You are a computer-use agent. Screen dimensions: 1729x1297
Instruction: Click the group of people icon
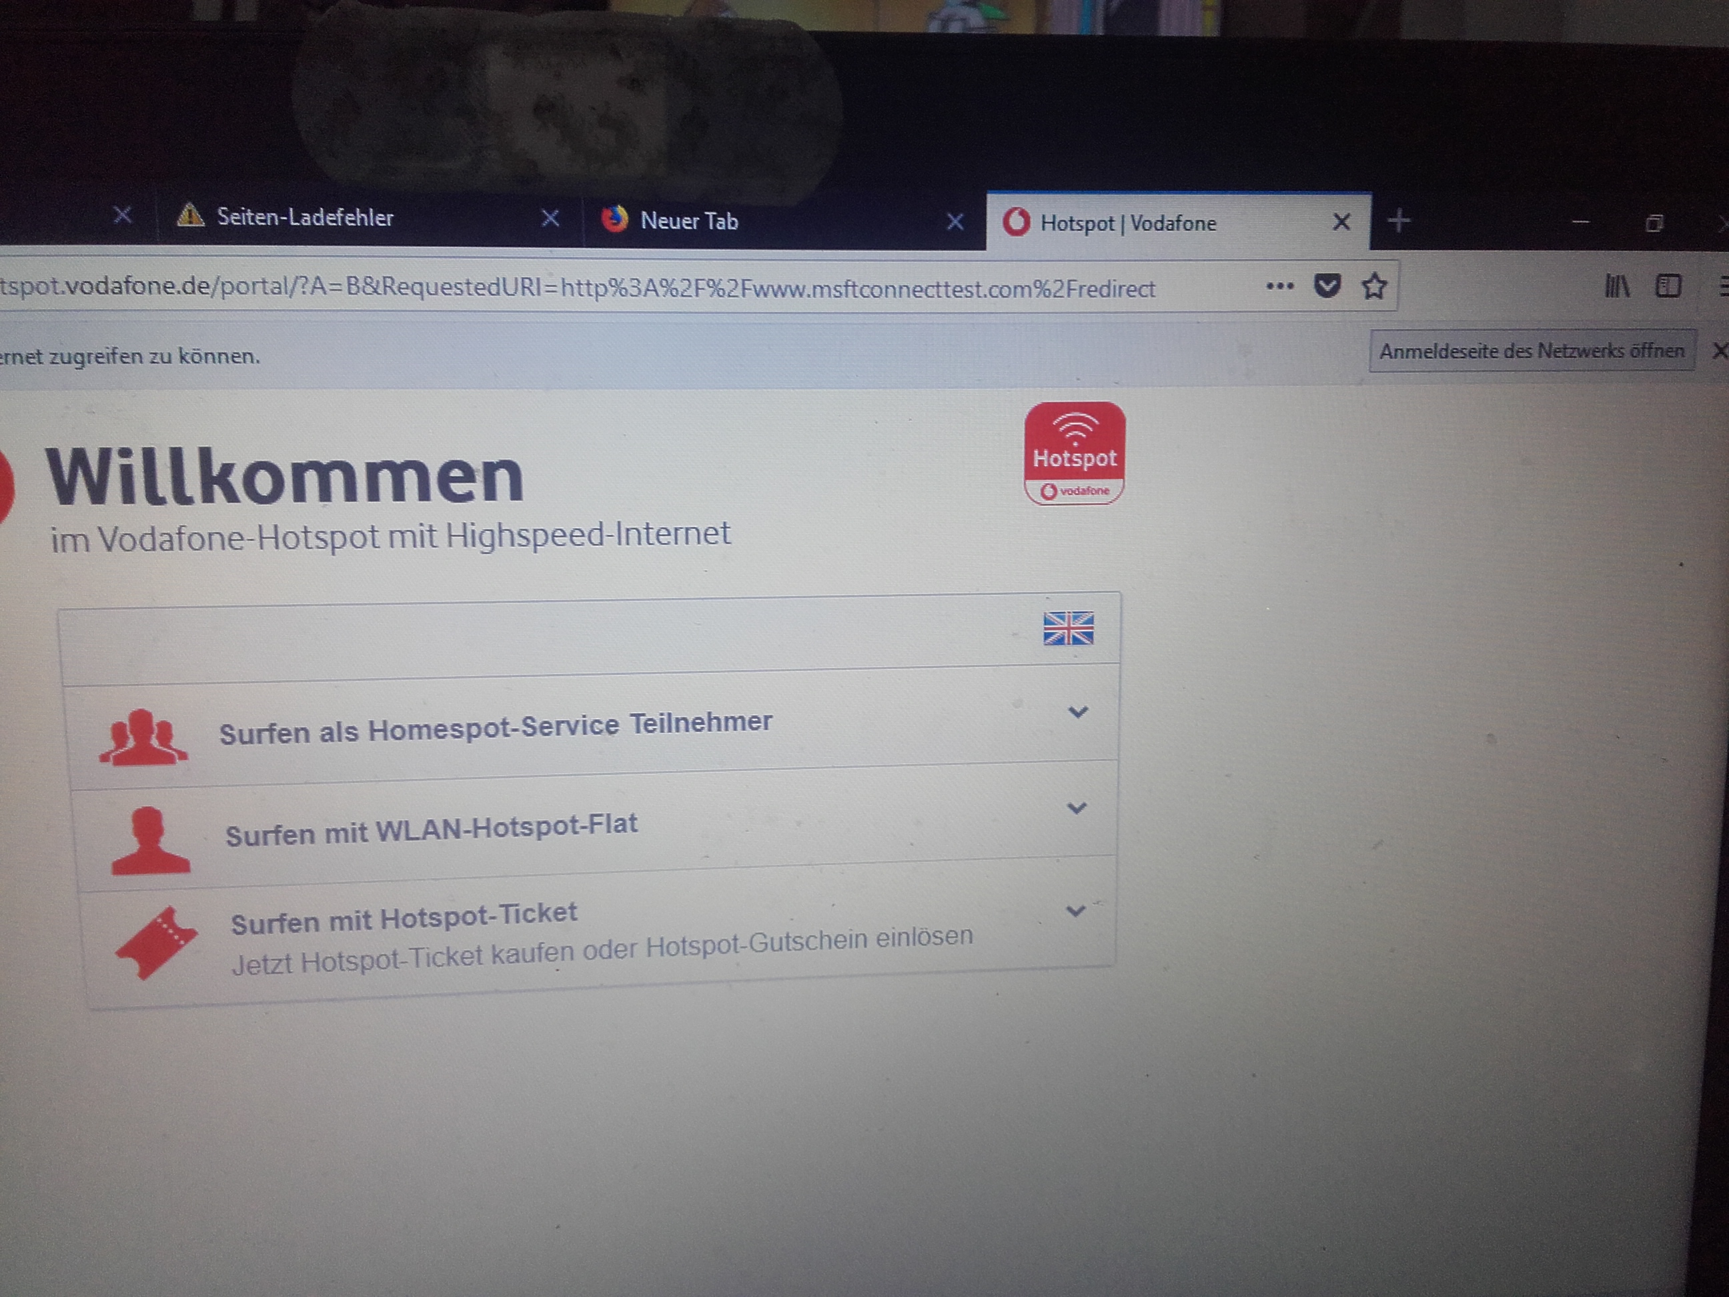143,737
